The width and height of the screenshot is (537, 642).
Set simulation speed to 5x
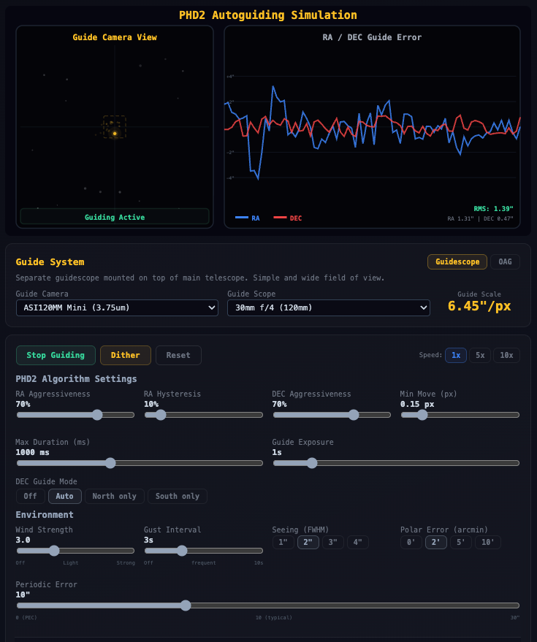pos(479,355)
